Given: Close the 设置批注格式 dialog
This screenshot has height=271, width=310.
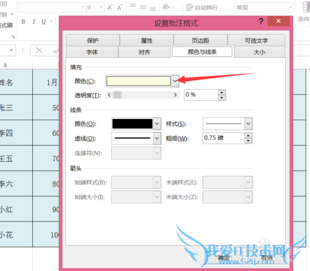Looking at the screenshot, I should pyautogui.click(x=278, y=21).
